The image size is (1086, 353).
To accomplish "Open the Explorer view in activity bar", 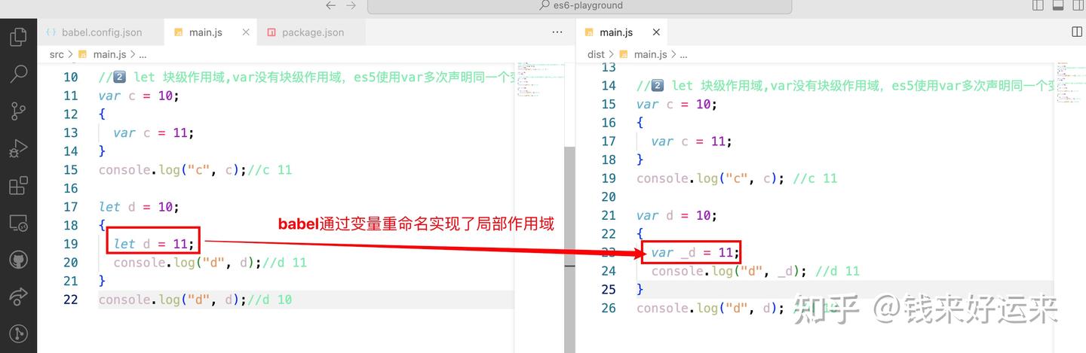I will click(x=18, y=36).
